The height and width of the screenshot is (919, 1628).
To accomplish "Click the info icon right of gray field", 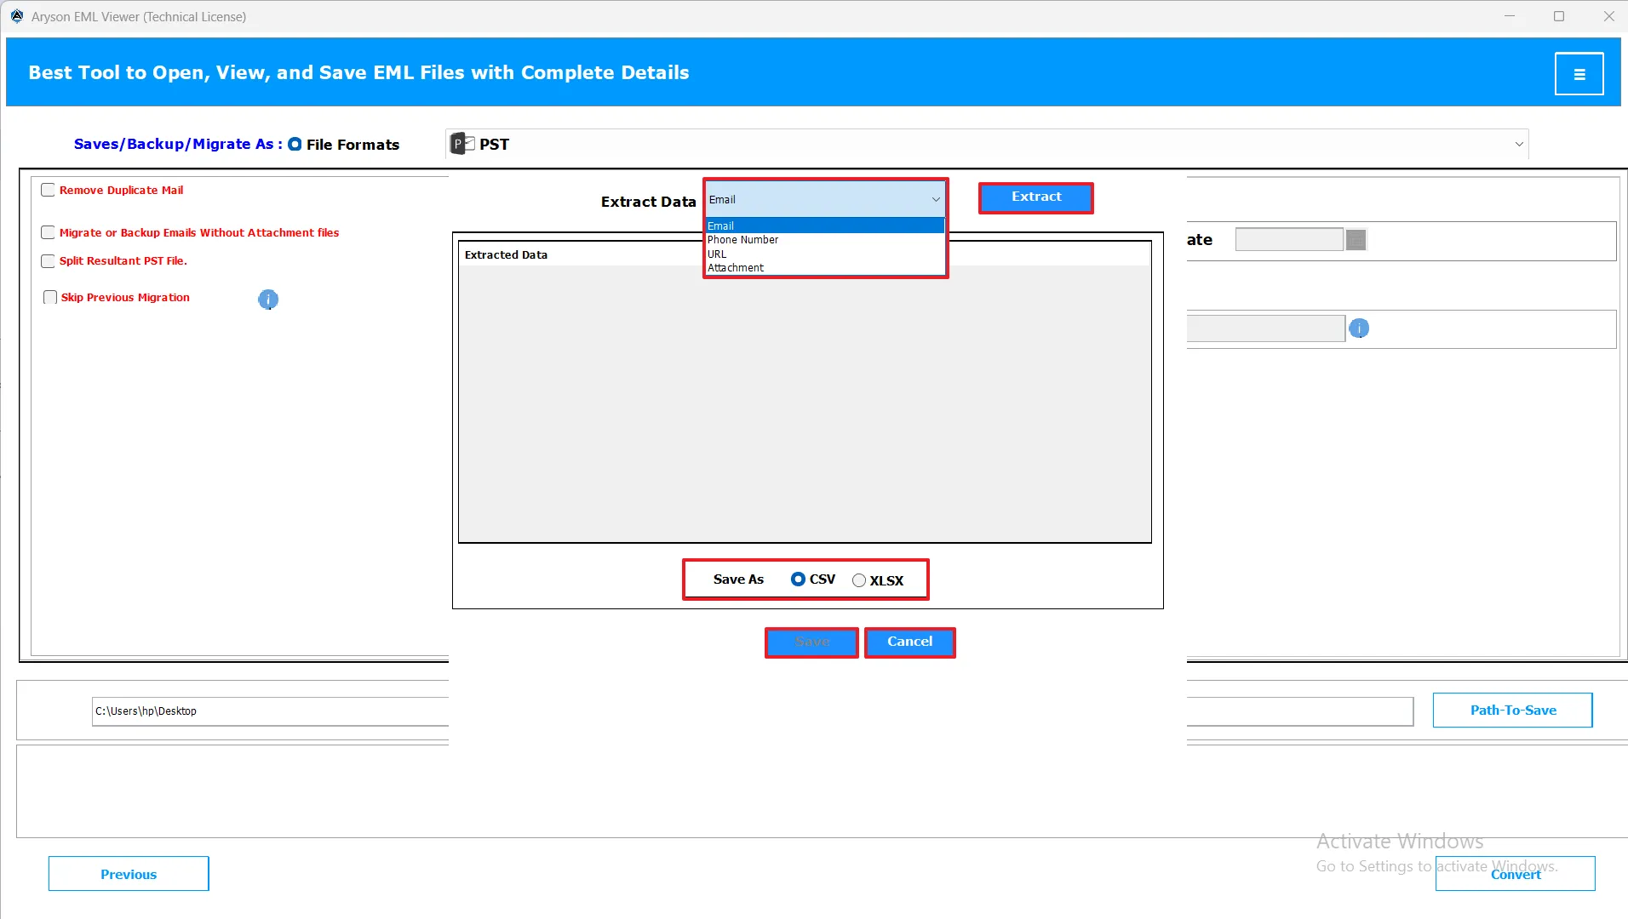I will point(1360,328).
